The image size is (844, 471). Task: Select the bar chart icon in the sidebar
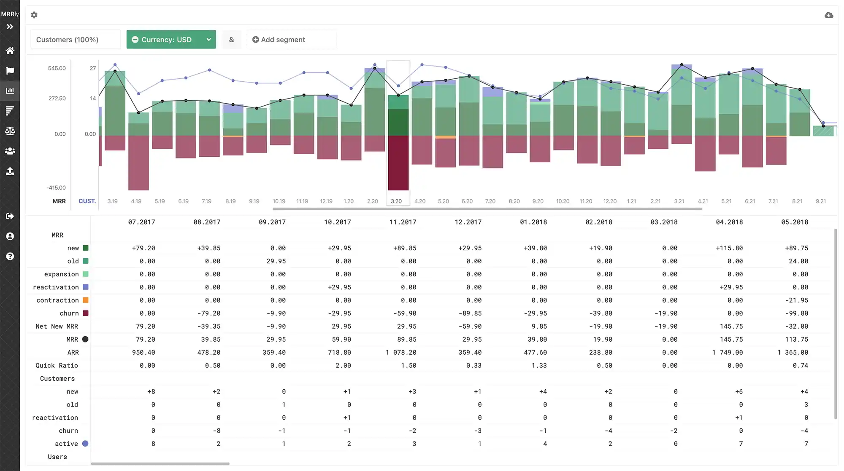10,90
